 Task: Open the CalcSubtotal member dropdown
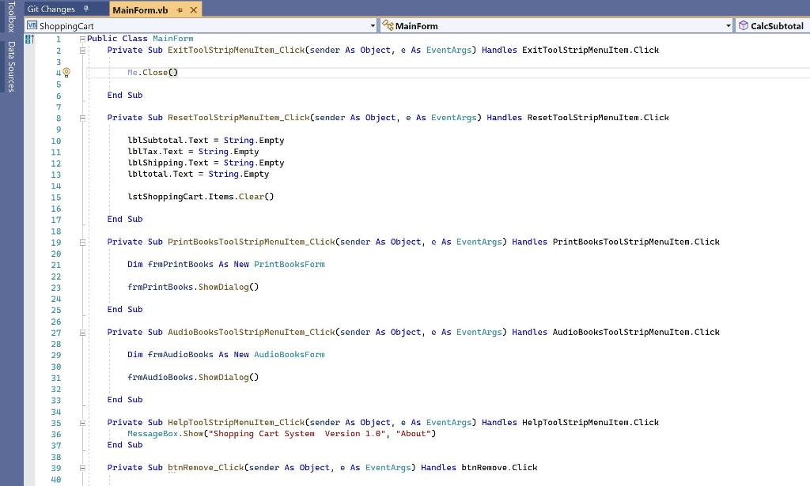[772, 26]
